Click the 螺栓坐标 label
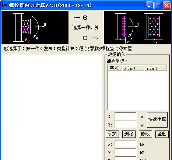The width and height of the screenshot is (172, 160). pos(117,61)
